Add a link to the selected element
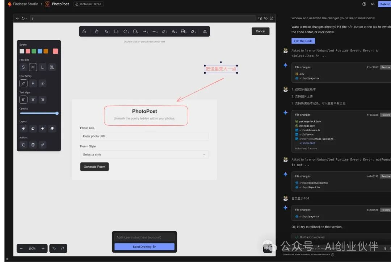 [x=42, y=145]
